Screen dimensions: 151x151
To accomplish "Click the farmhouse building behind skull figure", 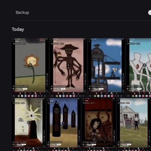I will click(129, 116).
